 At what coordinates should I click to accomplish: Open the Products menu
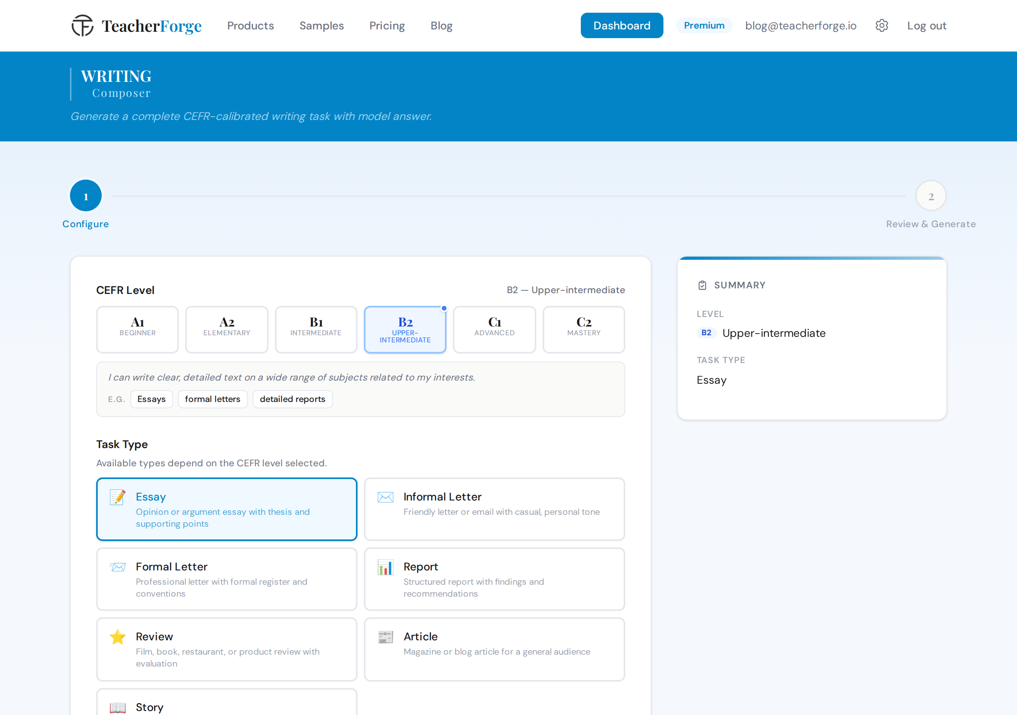[250, 26]
